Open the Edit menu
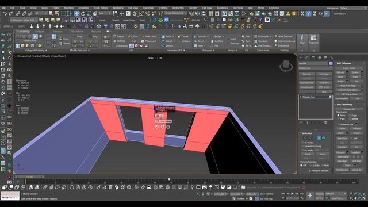Screen dimensions: 368x207 [x=13, y=8]
